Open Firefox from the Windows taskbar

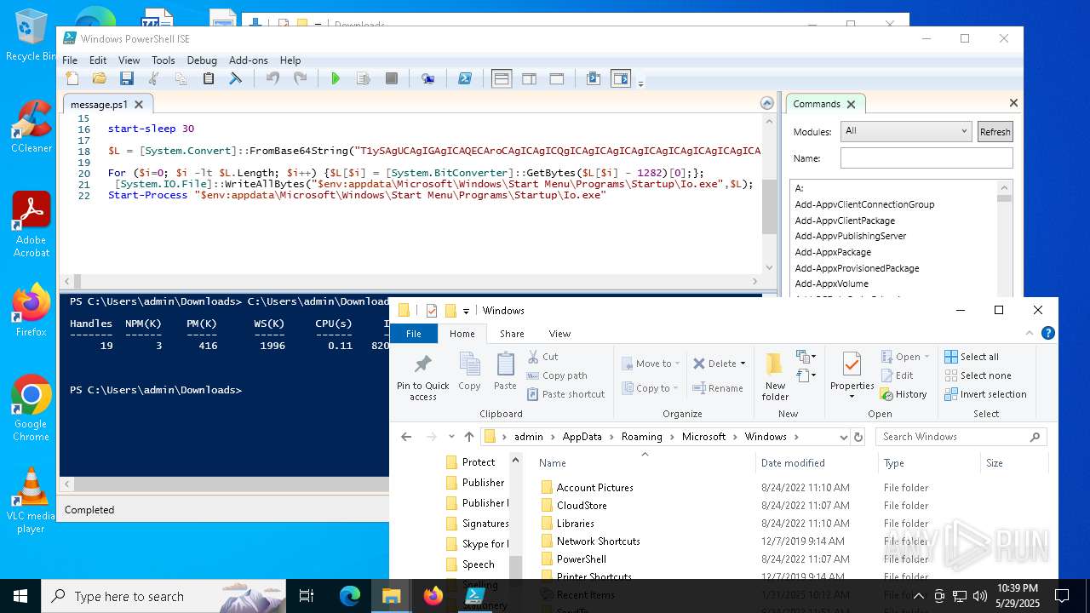click(433, 596)
